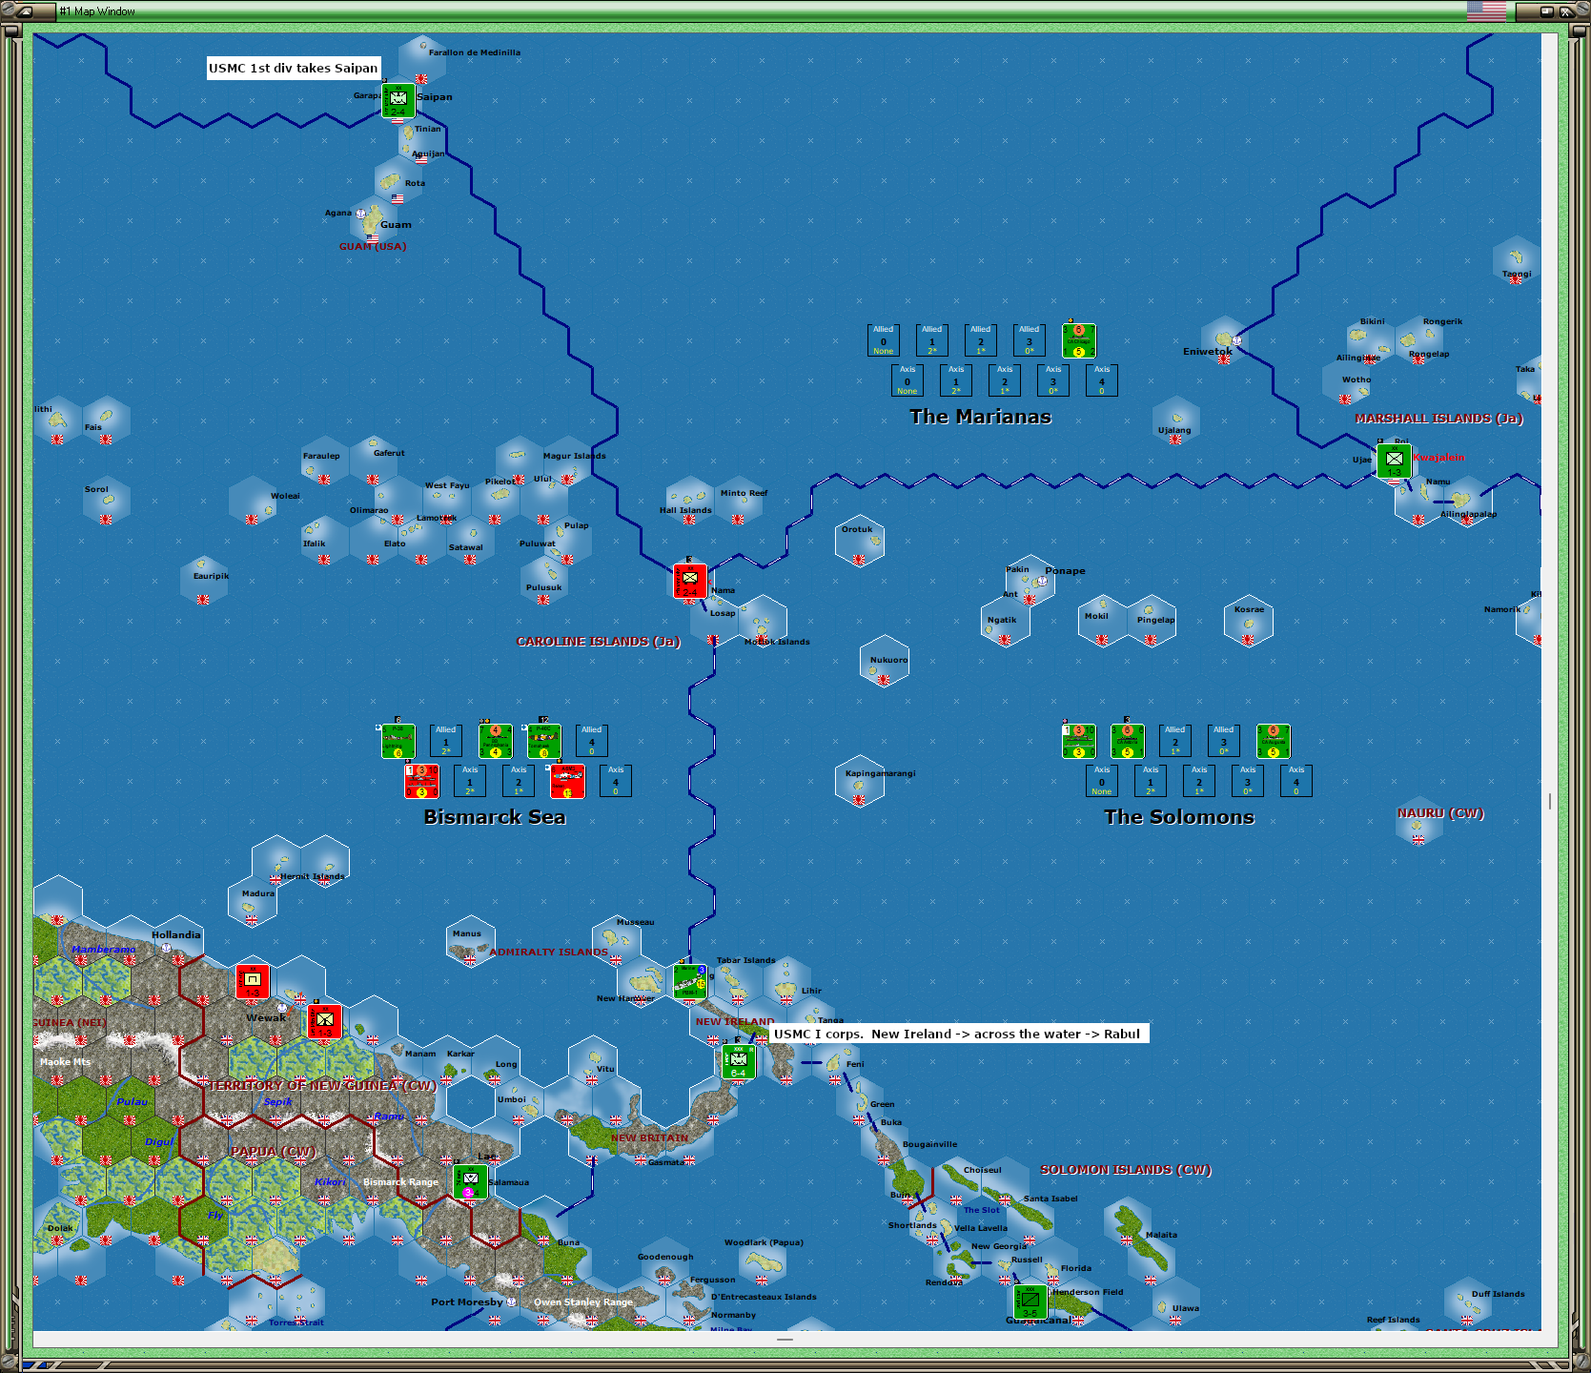Image resolution: width=1591 pixels, height=1373 pixels.
Task: Click the Axis 0 sea box in The Solomons
Action: [x=1102, y=781]
